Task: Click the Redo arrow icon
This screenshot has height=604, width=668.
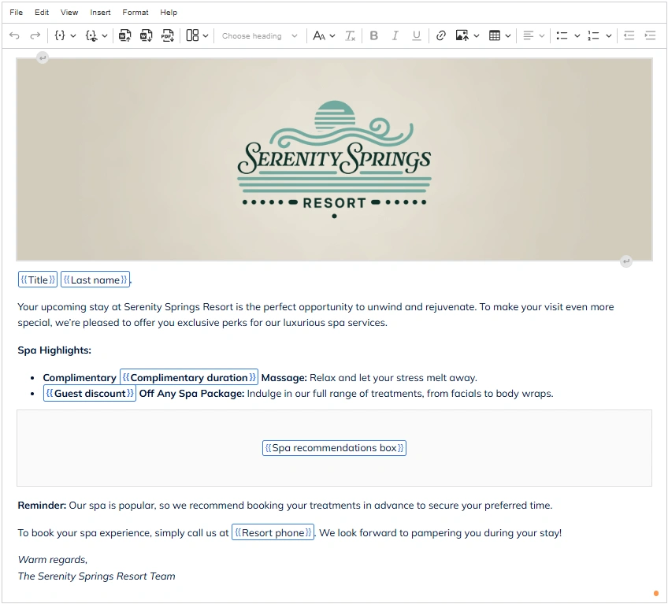Action: tap(35, 35)
